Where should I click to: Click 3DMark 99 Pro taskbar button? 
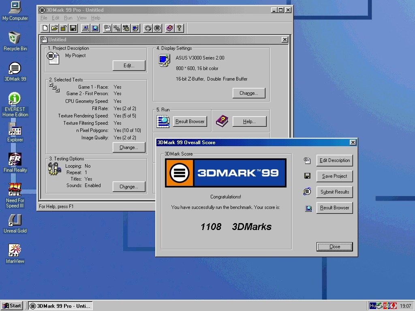coord(60,306)
